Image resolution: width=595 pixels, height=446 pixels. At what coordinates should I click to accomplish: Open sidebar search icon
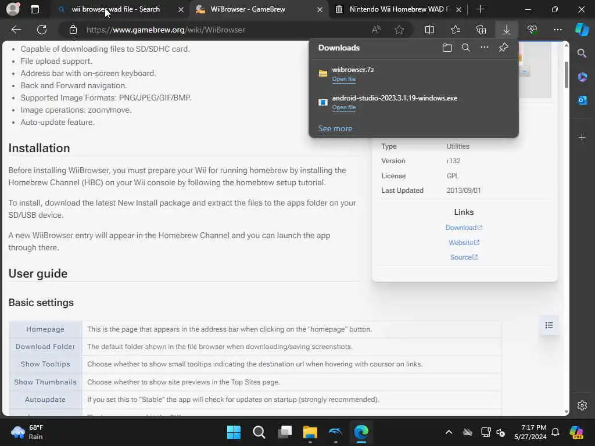pyautogui.click(x=582, y=53)
